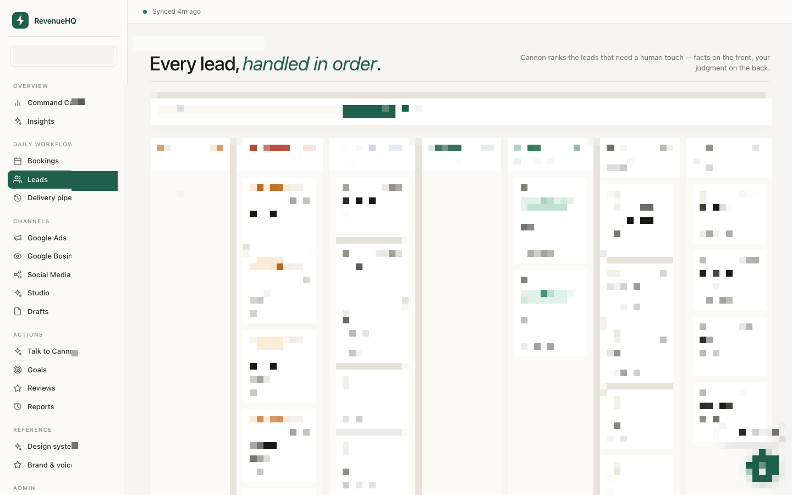Open Reviews via its star icon

pos(18,388)
